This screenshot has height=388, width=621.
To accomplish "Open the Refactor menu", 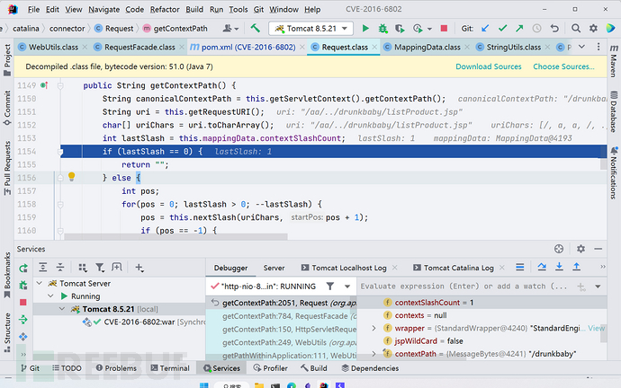I will (165, 10).
